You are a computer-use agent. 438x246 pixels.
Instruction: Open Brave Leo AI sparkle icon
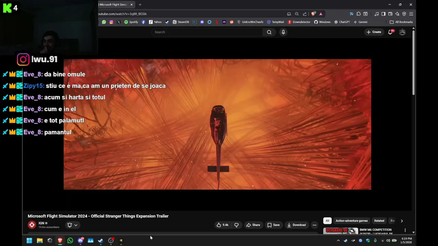(x=397, y=14)
